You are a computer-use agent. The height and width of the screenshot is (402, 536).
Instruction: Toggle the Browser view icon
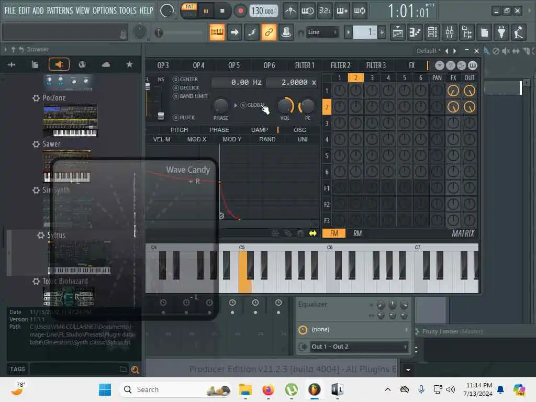tap(467, 32)
